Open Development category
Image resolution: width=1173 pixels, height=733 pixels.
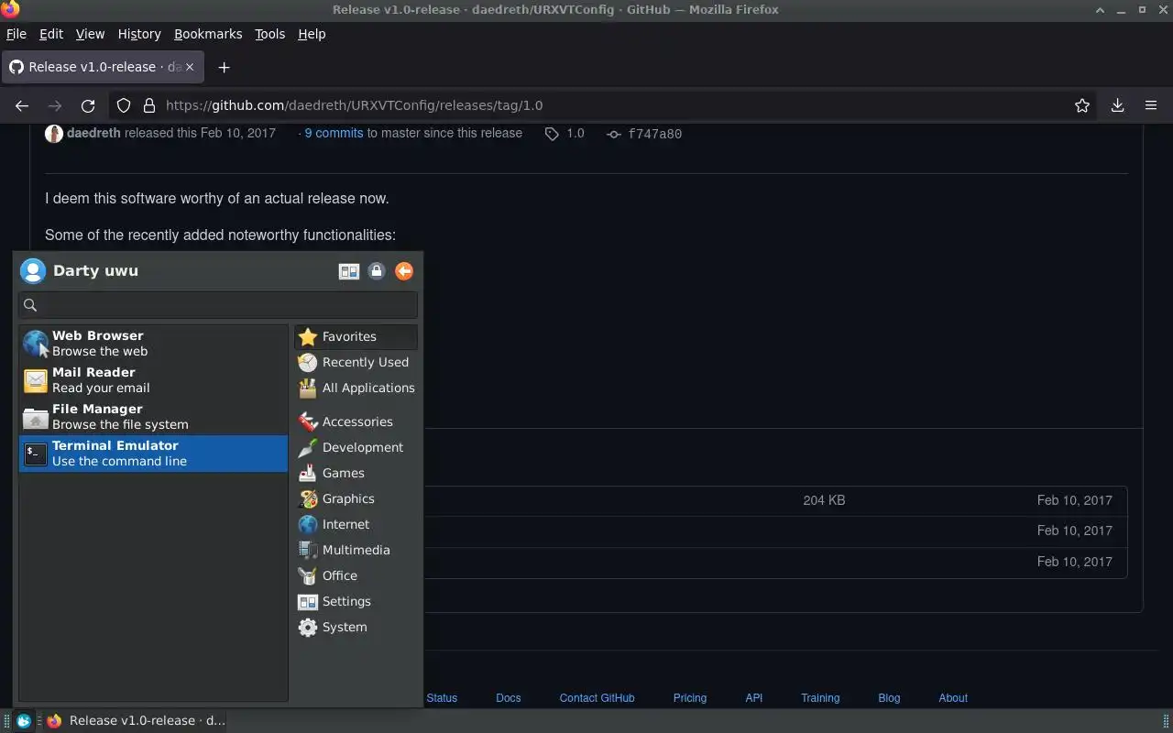coord(356,447)
